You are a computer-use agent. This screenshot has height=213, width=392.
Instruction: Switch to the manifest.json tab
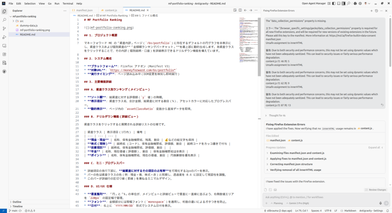pyautogui.click(x=84, y=10)
